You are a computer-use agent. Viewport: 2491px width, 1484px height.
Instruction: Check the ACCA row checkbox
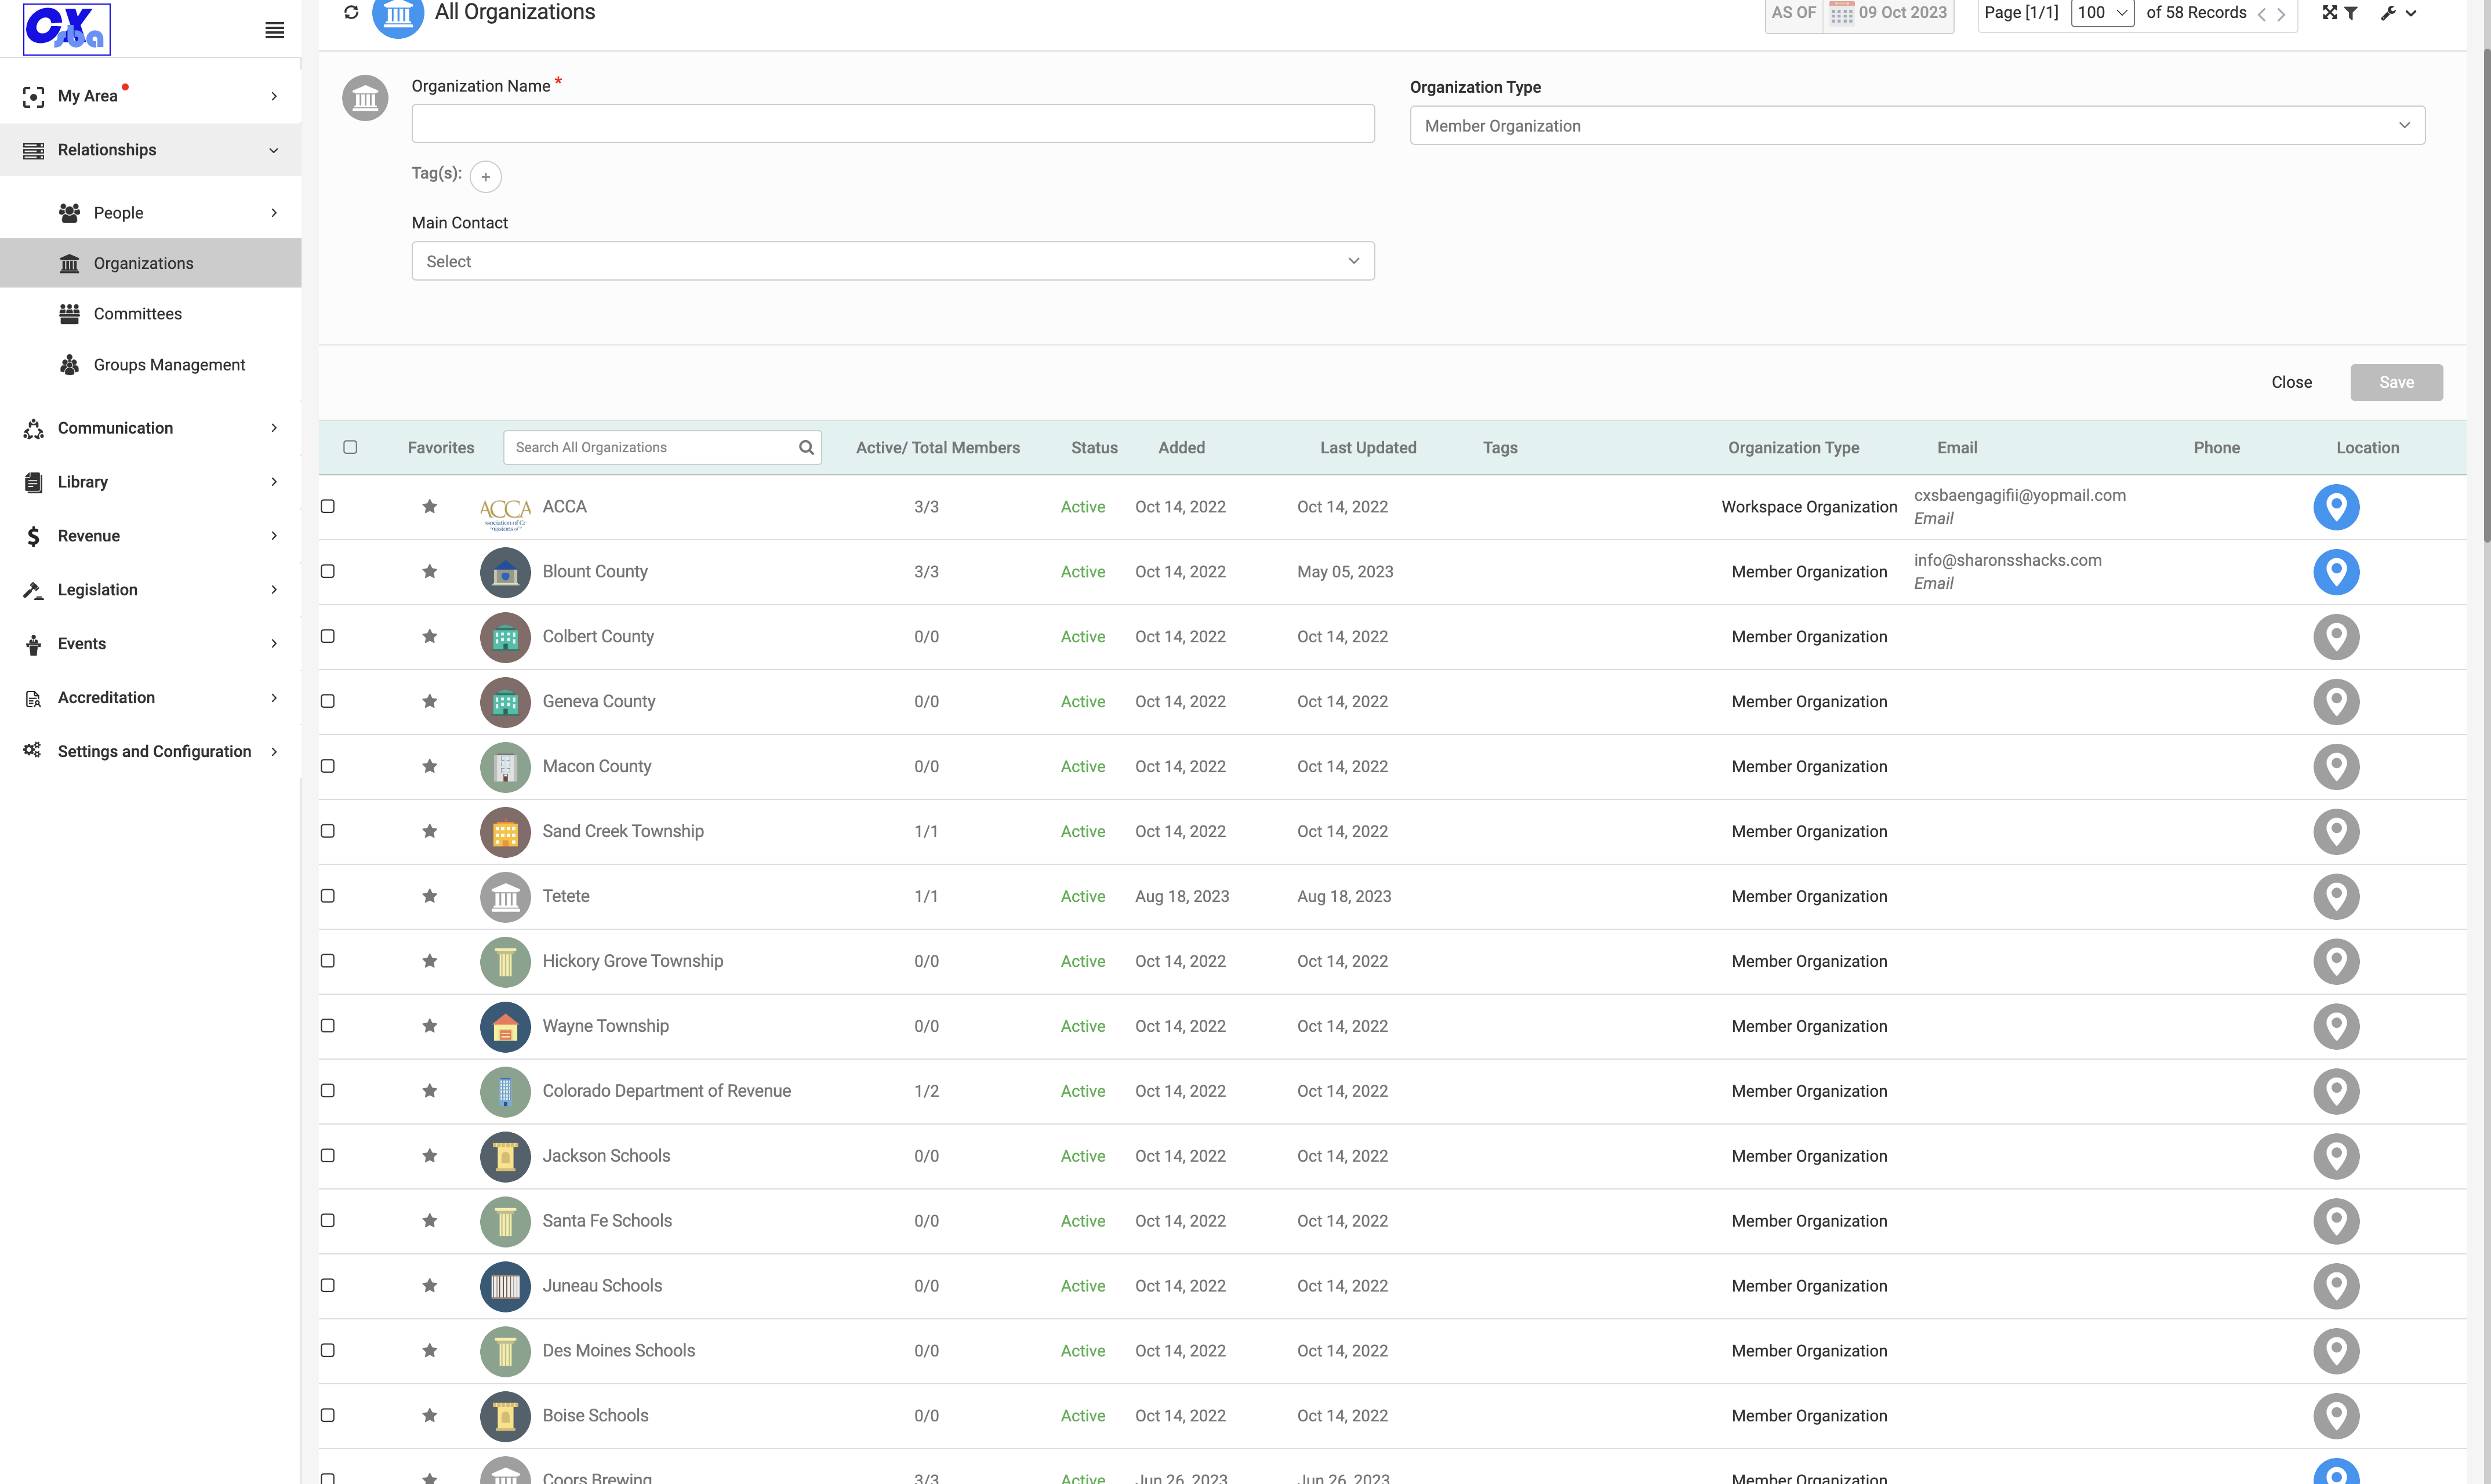(327, 506)
